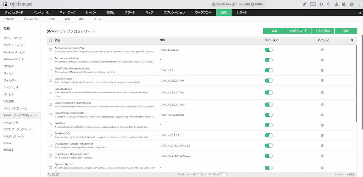The height and width of the screenshot is (177, 363).
Task: Open the three-dot overflow menu
Action: click(x=360, y=12)
